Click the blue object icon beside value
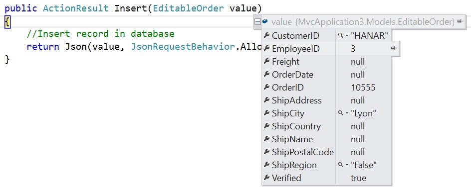This screenshot has height=191, width=471. [265, 21]
